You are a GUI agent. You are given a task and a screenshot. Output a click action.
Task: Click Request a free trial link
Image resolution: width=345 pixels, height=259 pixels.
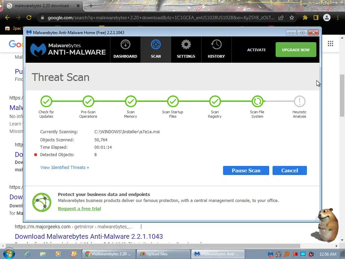80,208
